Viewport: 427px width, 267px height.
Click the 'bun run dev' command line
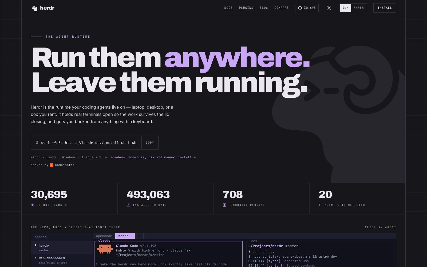coord(263,252)
